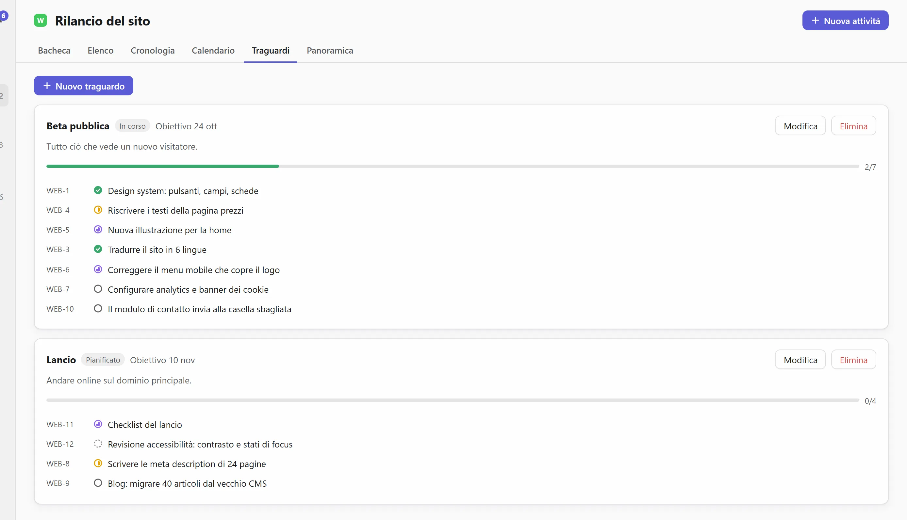
Task: Click the status icon for WEB-11
Action: 98,424
